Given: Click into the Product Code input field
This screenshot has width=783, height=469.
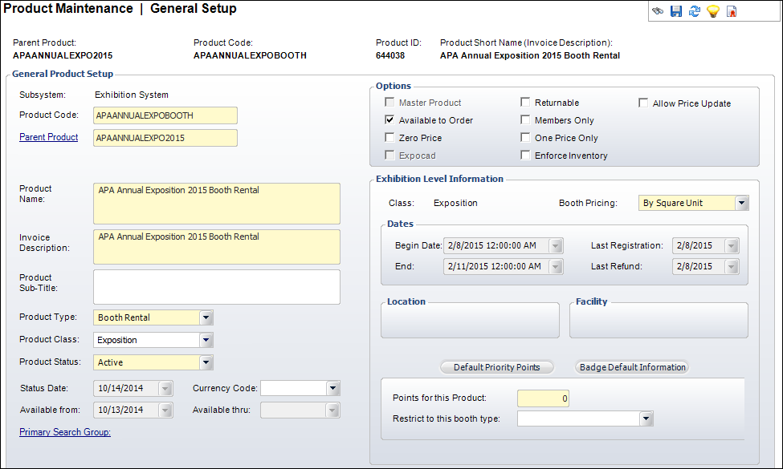Looking at the screenshot, I should [x=165, y=115].
